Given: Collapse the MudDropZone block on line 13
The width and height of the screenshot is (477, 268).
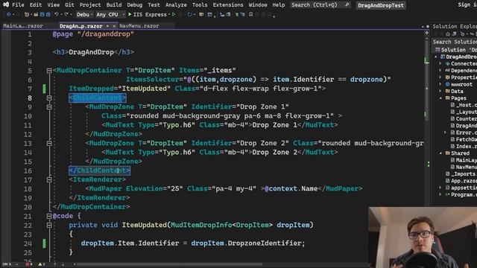Looking at the screenshot, I should pos(49,144).
